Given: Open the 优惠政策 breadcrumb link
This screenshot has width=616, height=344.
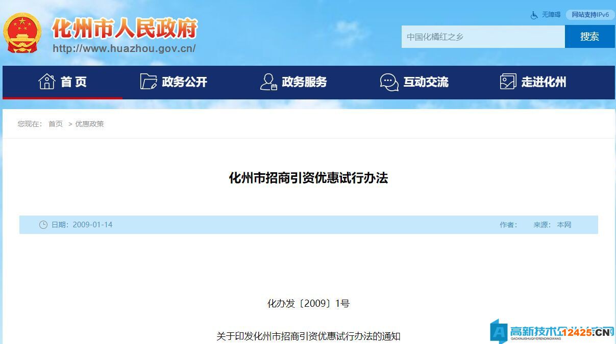Looking at the screenshot, I should pos(89,124).
